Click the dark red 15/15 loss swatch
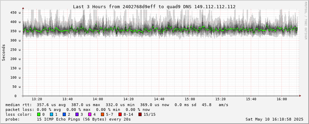The height and width of the screenshot is (124, 309). point(140,114)
